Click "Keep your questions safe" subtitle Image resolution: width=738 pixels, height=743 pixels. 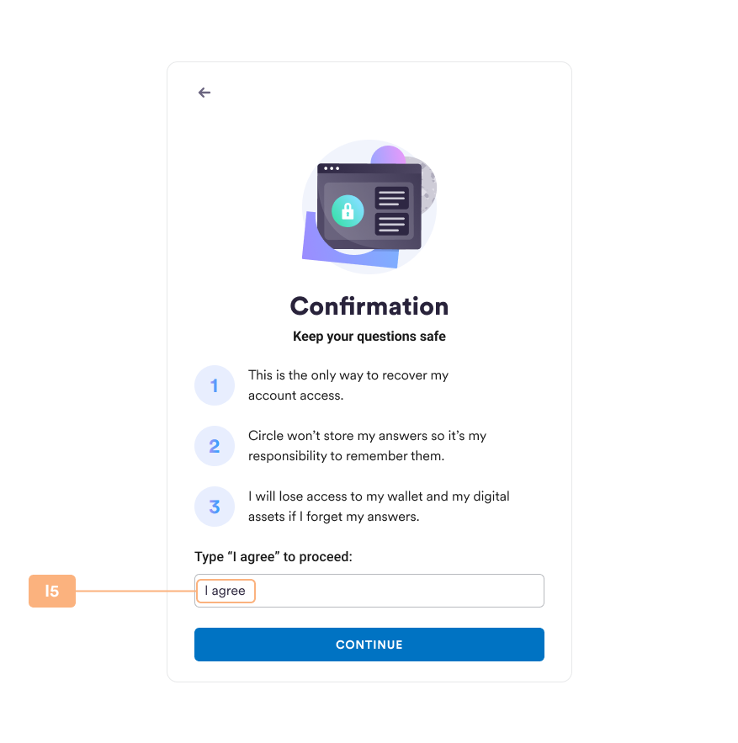tap(369, 337)
